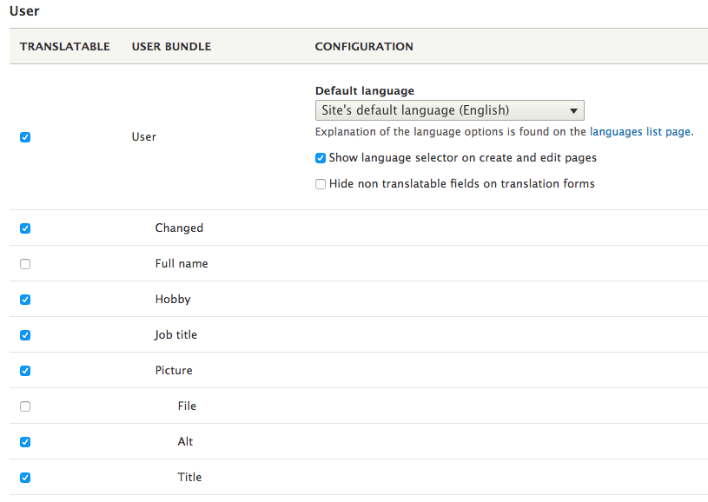
Task: Open the Default language dropdown
Action: [x=449, y=110]
